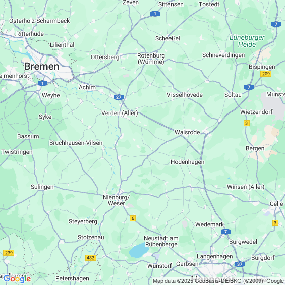Click the yellow B6 road shield

pyautogui.click(x=133, y=218)
